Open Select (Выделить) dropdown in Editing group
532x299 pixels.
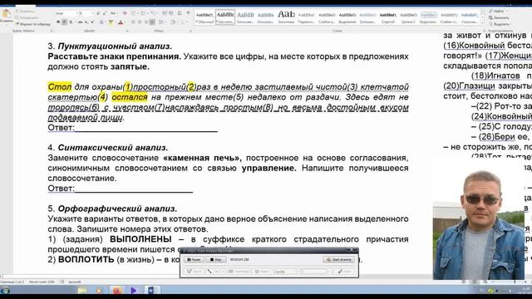click(500, 24)
